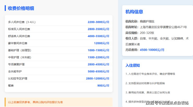Image resolution: width=193 pixels, height=107 pixels.
Task: Click the 2800-12000元/月 price
Action: pos(98,79)
